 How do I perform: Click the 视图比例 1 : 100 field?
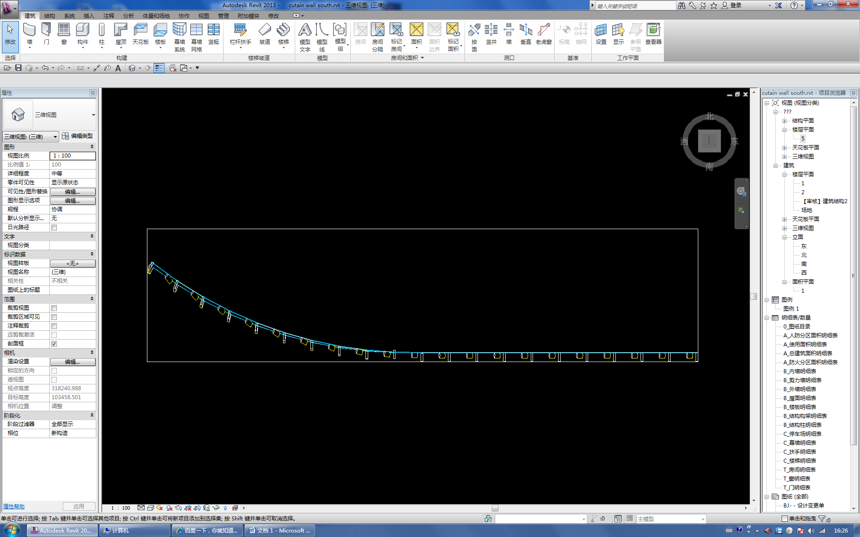73,156
